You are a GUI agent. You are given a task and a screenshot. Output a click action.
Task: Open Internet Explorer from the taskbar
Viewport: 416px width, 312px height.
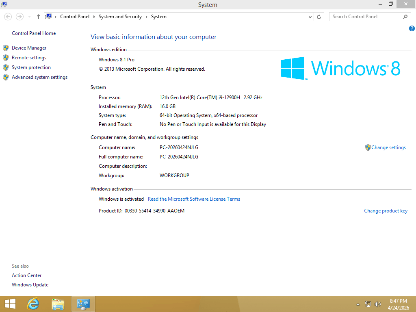pos(33,304)
